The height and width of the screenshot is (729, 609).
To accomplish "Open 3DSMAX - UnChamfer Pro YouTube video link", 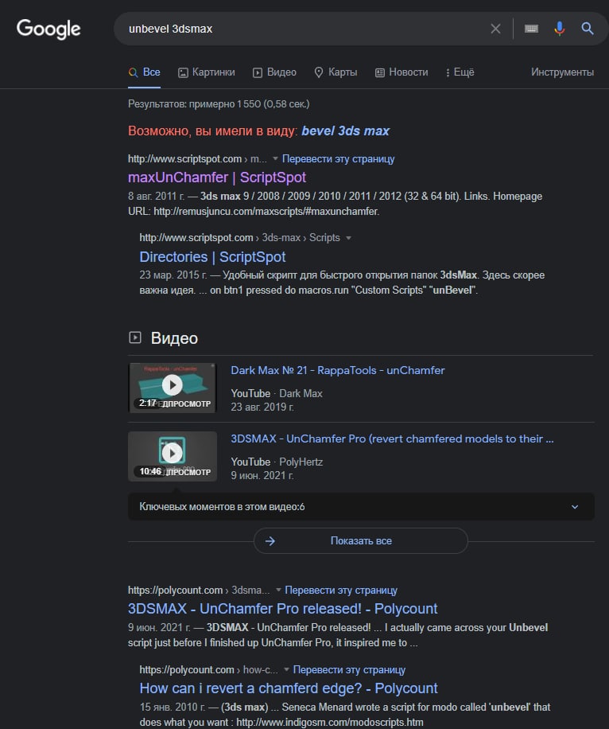I will point(392,439).
